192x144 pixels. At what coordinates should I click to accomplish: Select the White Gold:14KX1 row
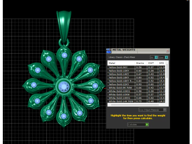[136, 98]
